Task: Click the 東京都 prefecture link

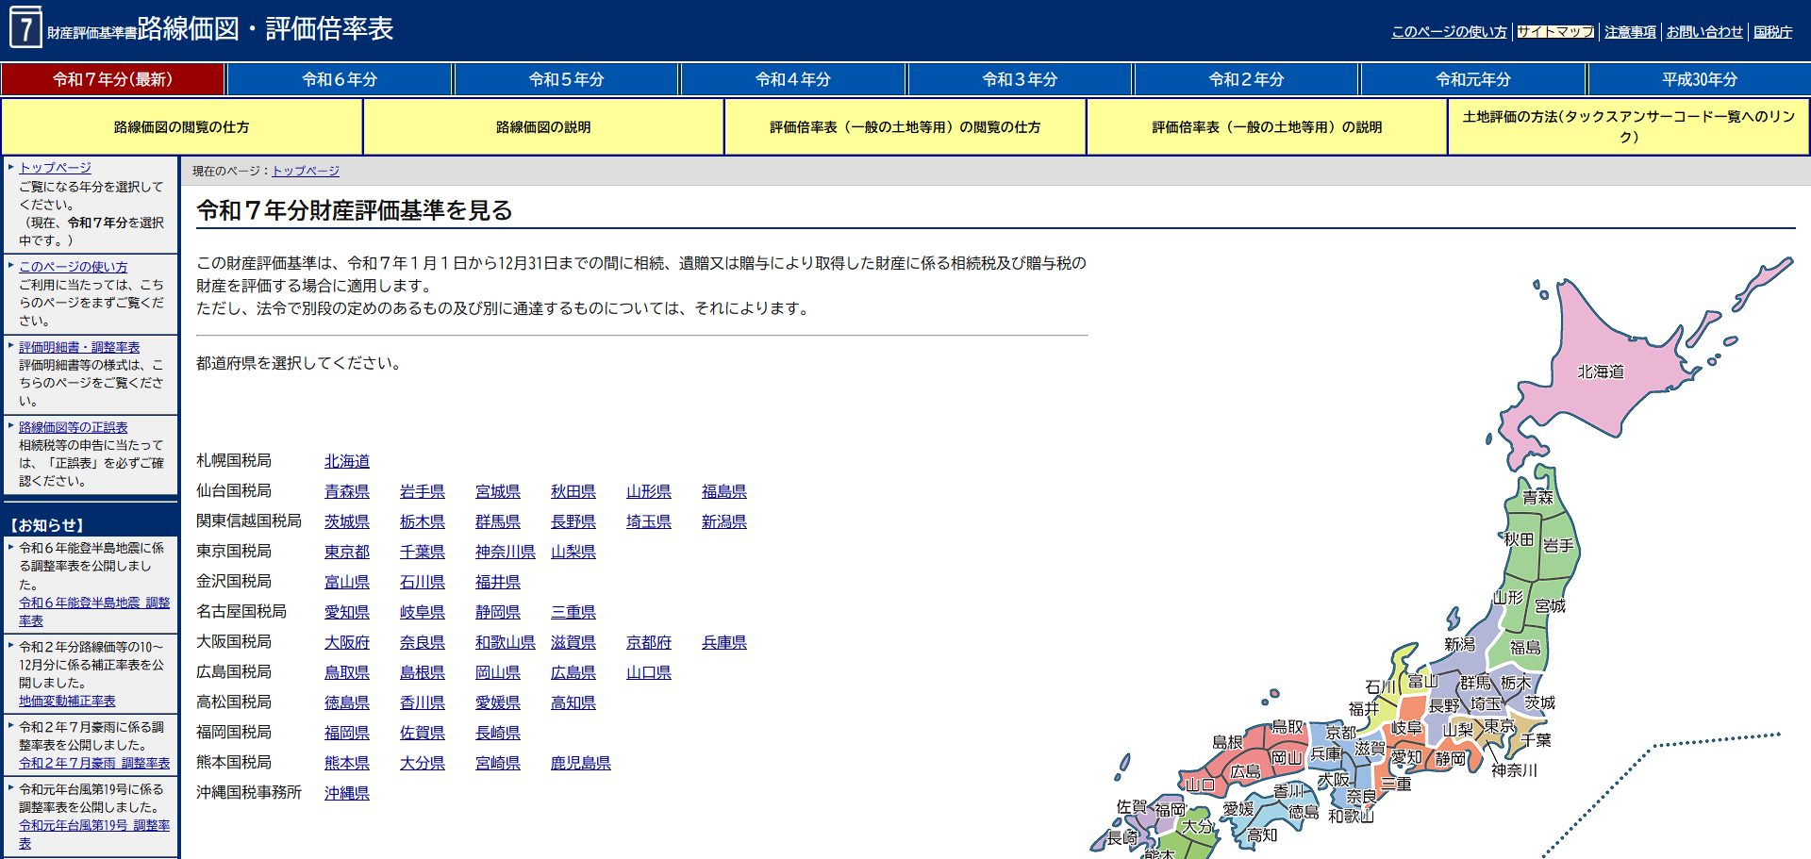Action: (346, 552)
